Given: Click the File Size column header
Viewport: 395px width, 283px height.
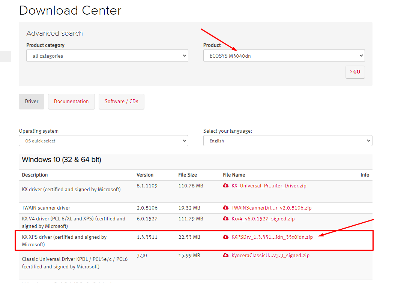Looking at the screenshot, I should (x=188, y=175).
